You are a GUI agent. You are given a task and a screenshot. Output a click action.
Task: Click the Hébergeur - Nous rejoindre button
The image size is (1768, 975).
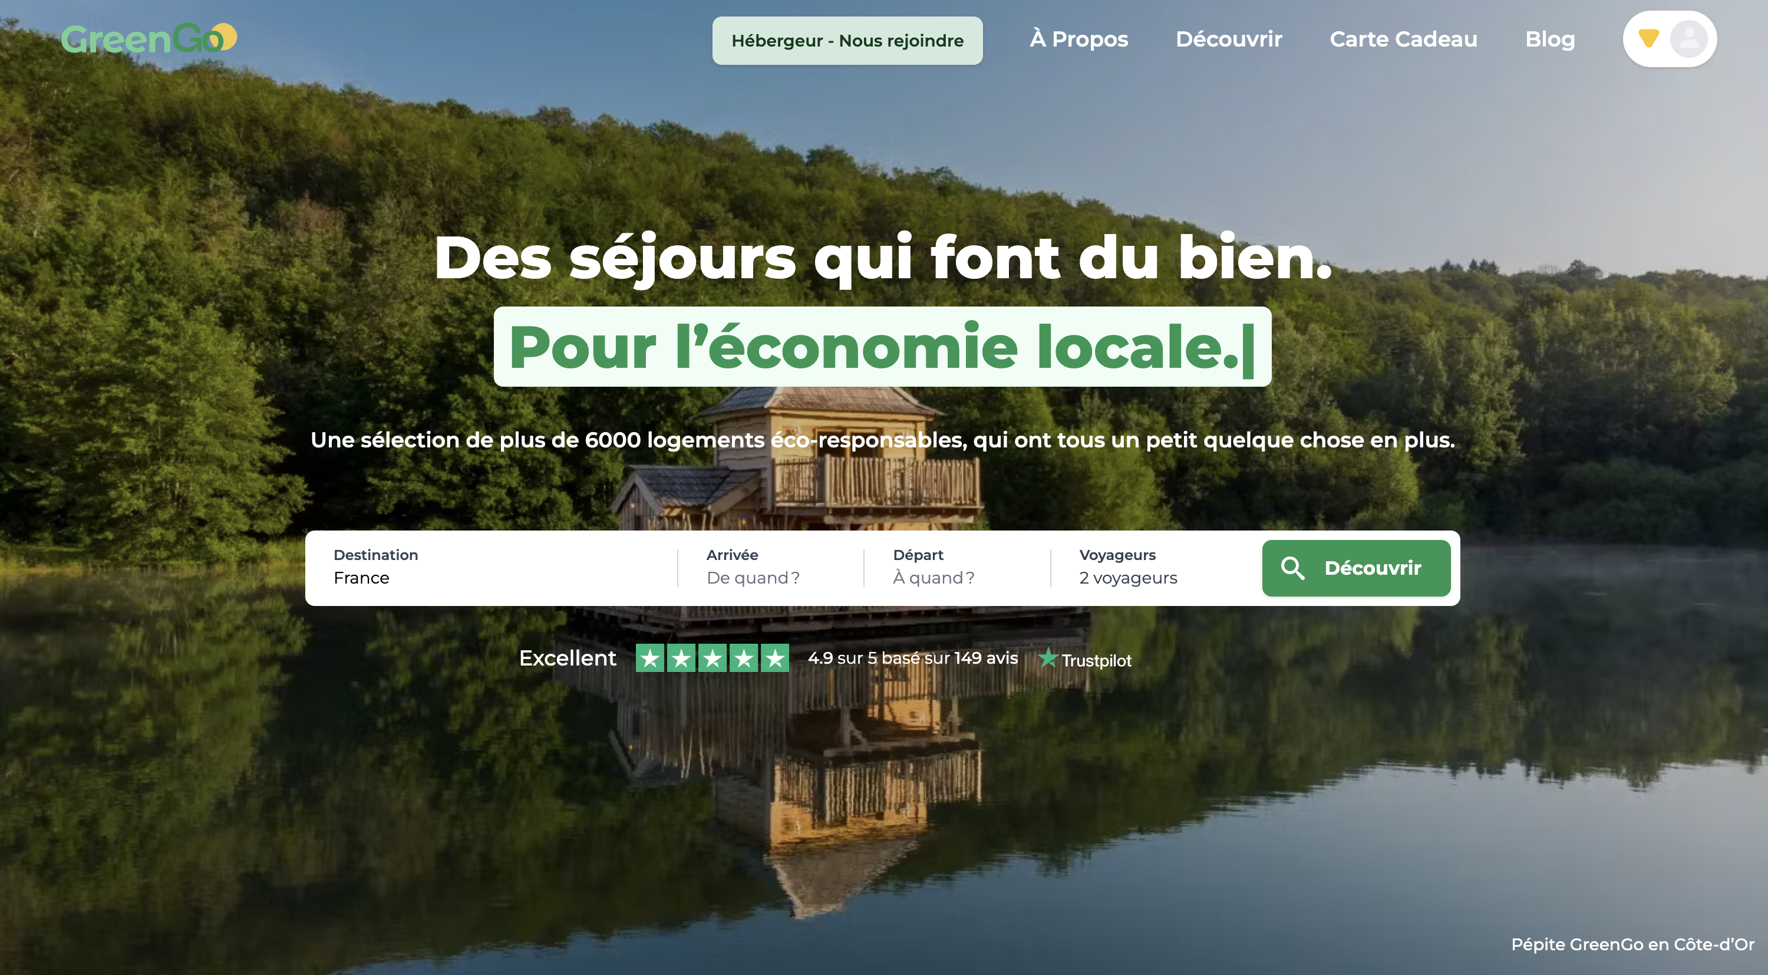(x=847, y=41)
